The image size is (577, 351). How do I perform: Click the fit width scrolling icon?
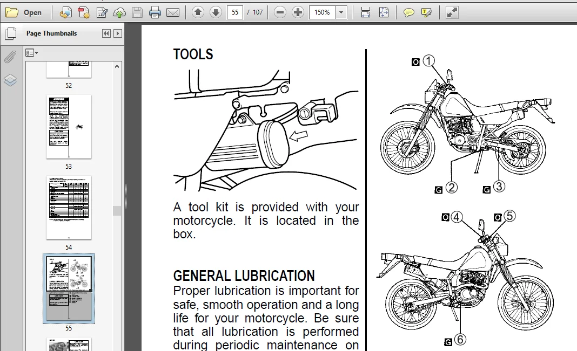[365, 12]
